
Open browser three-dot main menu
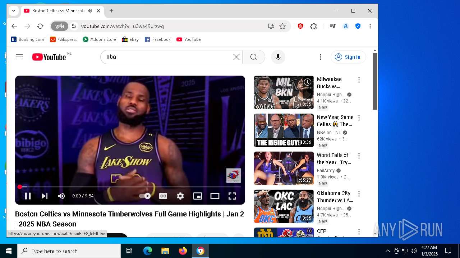[370, 26]
